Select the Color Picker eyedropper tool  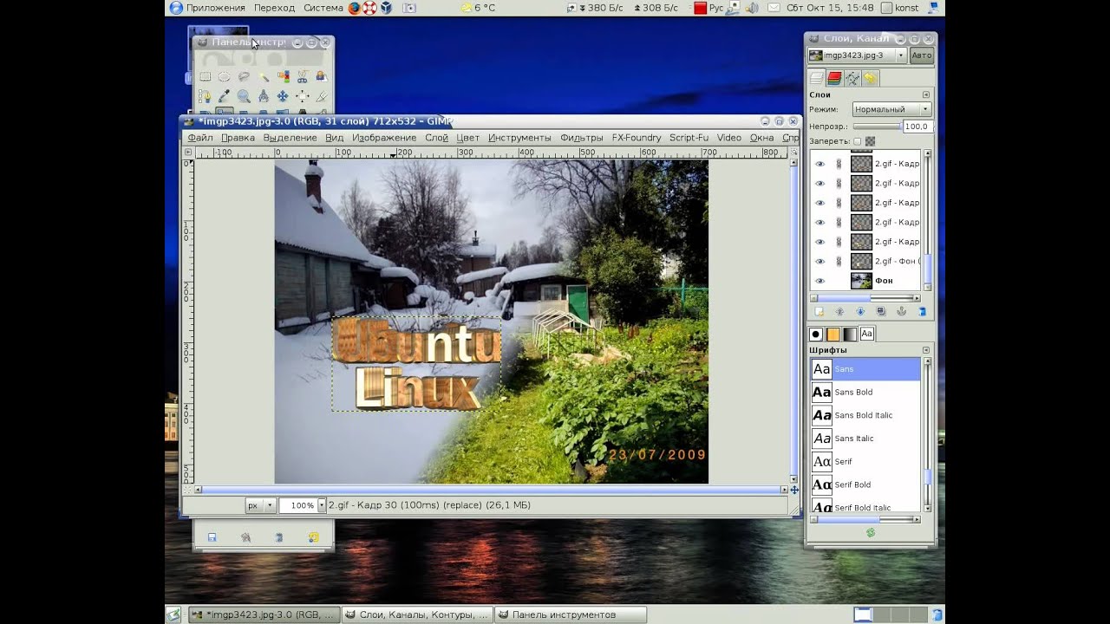pos(225,96)
